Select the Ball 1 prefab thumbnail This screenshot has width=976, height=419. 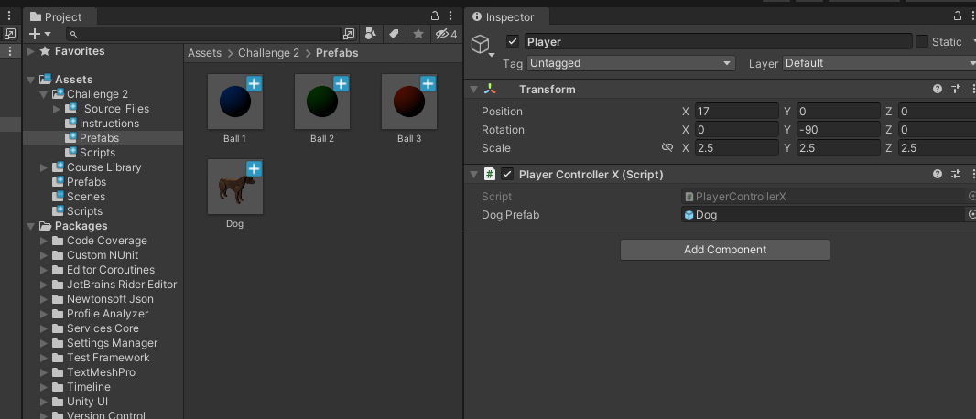[235, 102]
